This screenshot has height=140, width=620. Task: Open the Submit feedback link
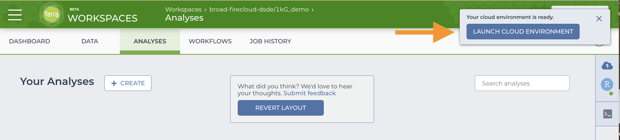pyautogui.click(x=309, y=93)
